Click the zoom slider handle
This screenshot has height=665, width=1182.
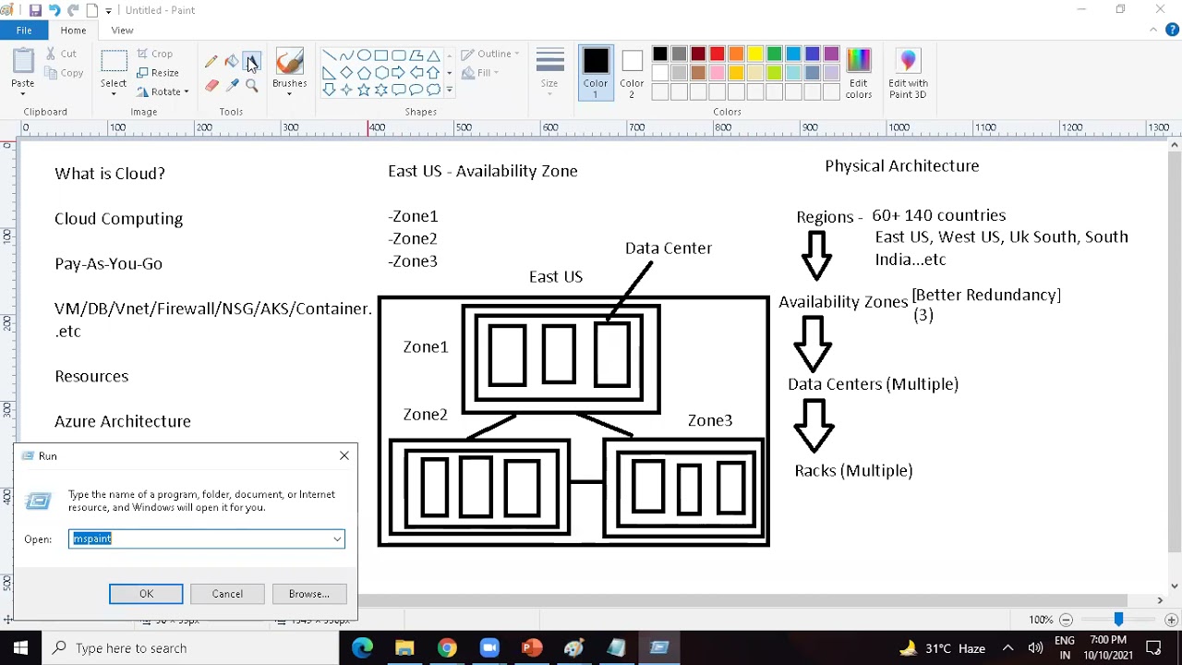tap(1118, 620)
